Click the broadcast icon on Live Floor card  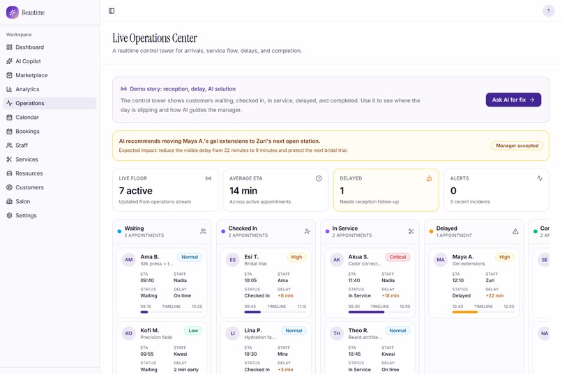(208, 178)
